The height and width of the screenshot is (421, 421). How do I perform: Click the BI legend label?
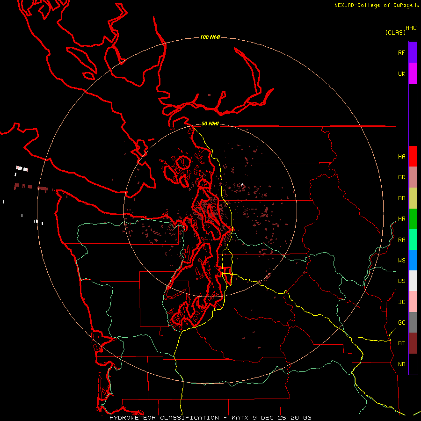[402, 343]
